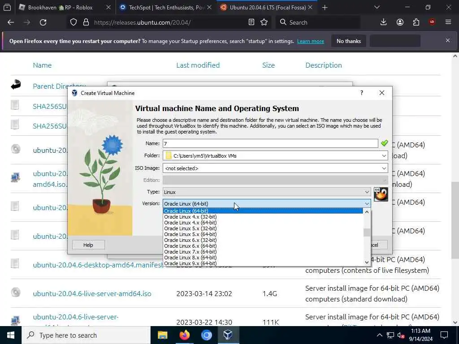Click the Help button in dialog

click(88, 245)
